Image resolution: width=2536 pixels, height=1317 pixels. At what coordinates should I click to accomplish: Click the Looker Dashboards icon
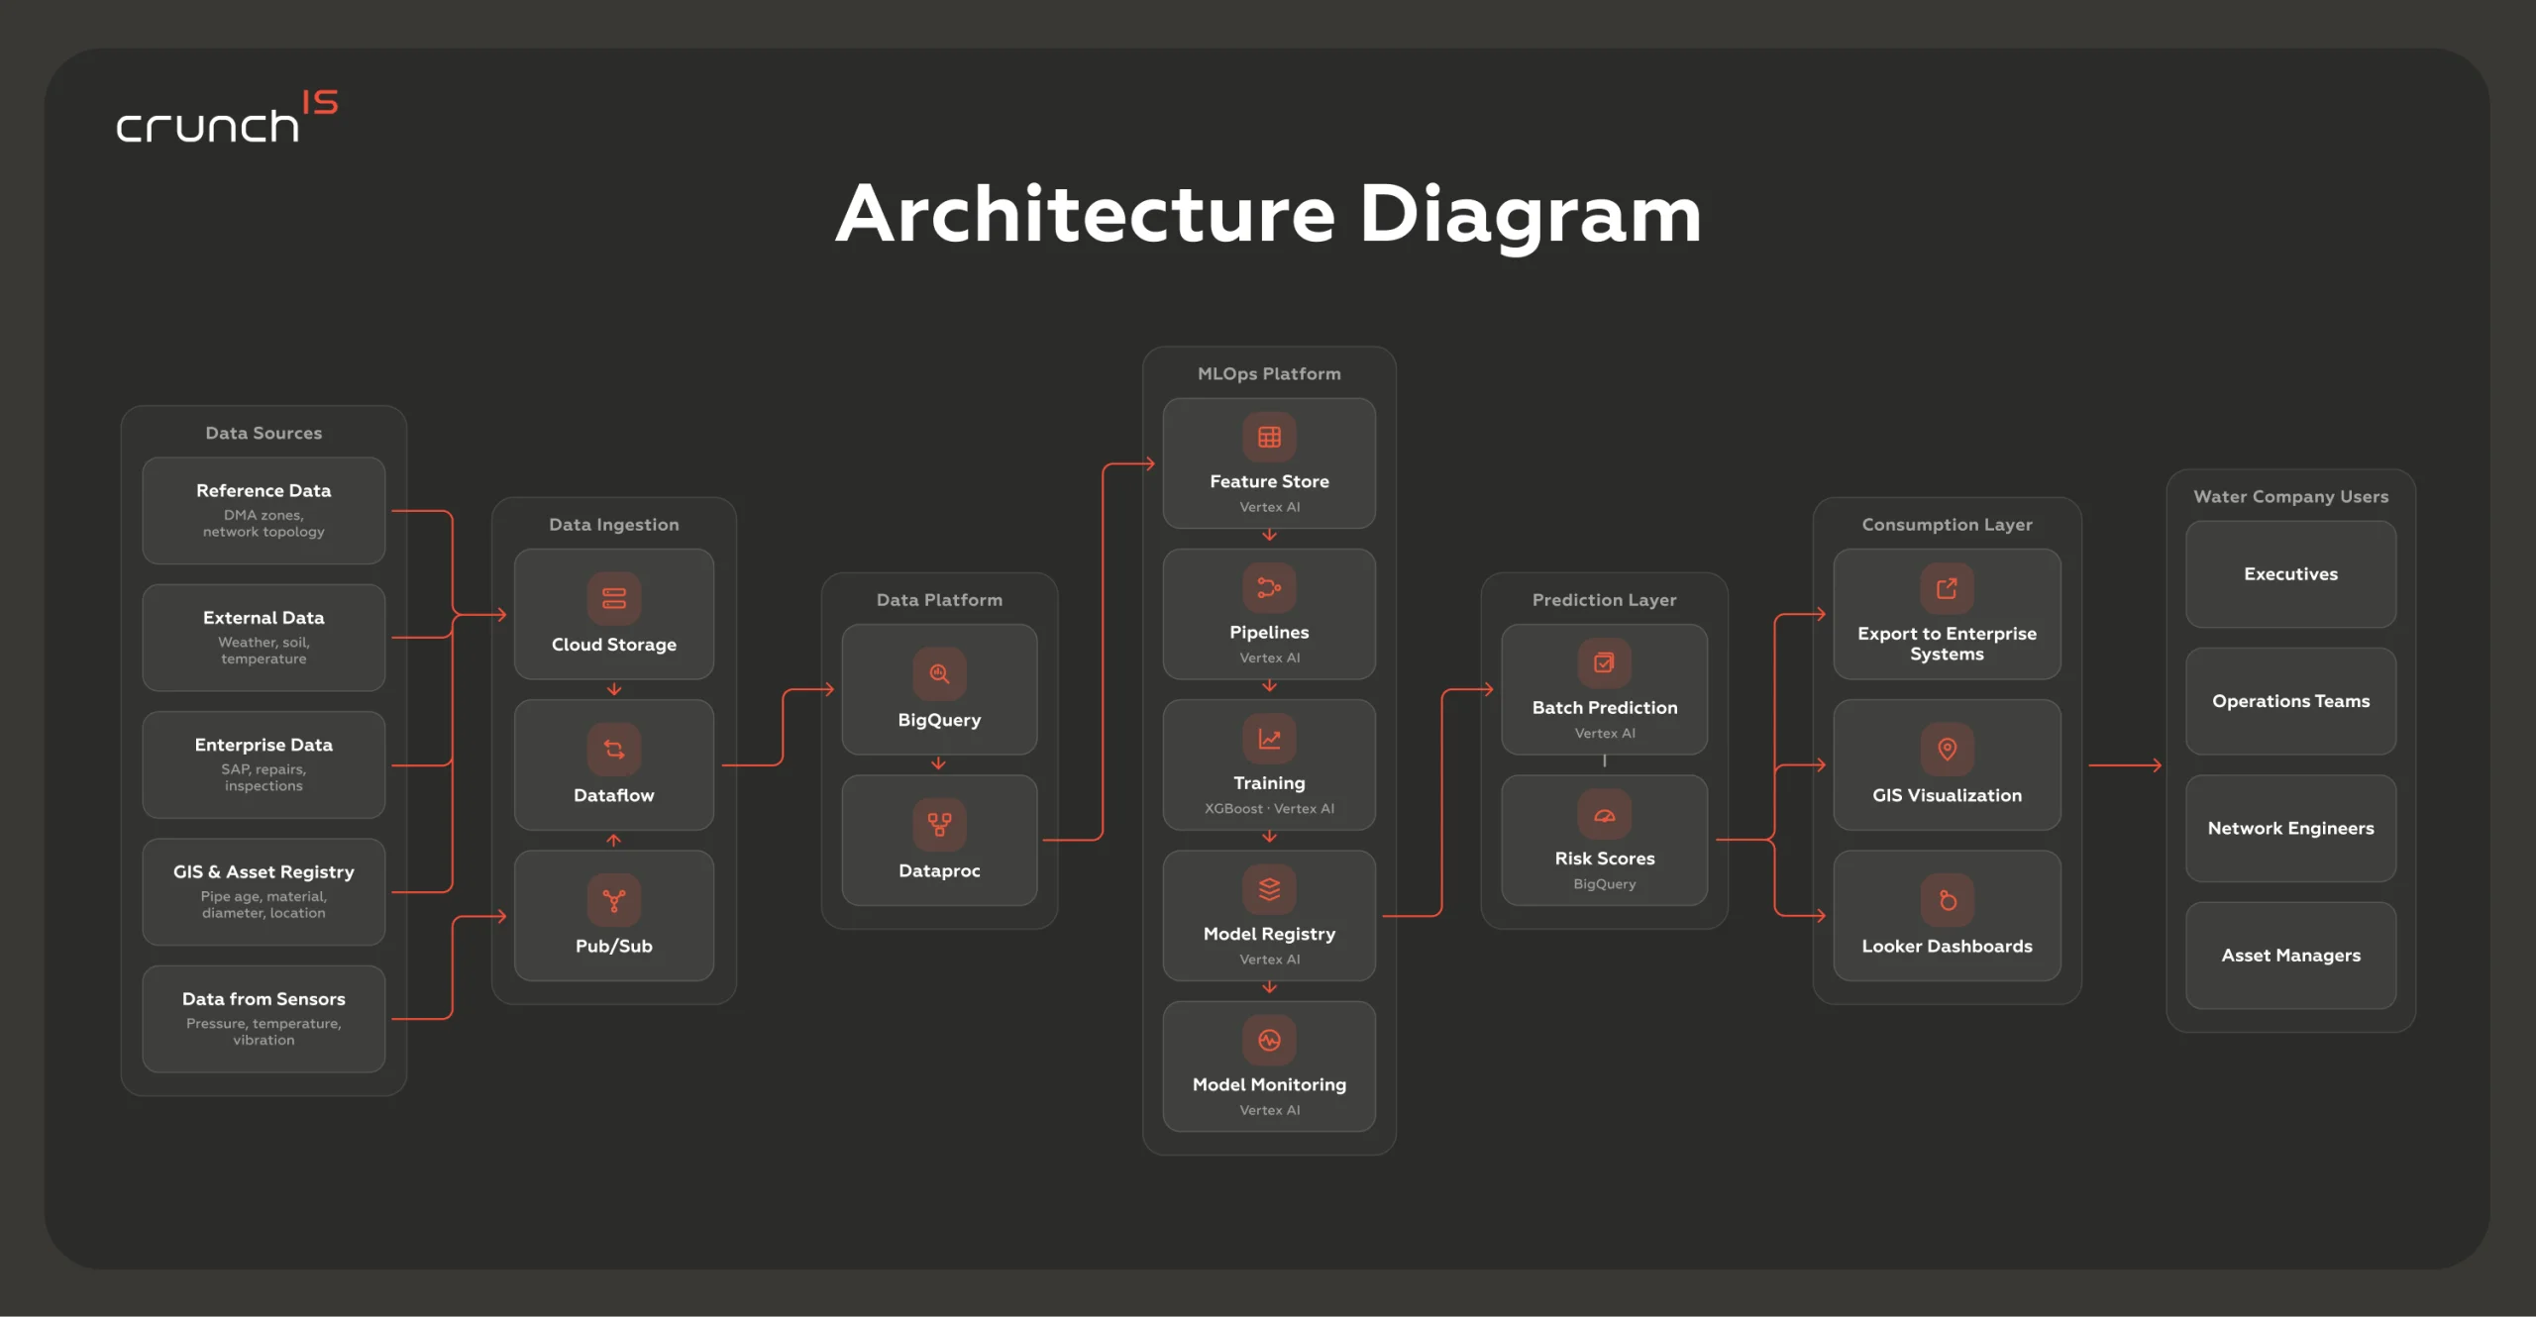(x=1947, y=900)
